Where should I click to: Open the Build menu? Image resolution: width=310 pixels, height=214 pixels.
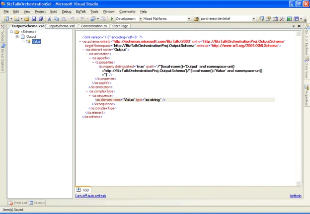[54, 11]
